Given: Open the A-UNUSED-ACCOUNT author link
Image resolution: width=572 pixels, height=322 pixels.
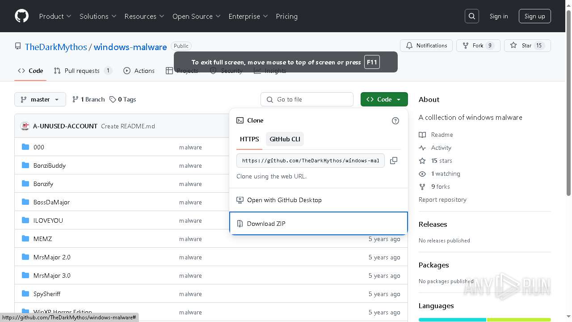Looking at the screenshot, I should tap(65, 126).
